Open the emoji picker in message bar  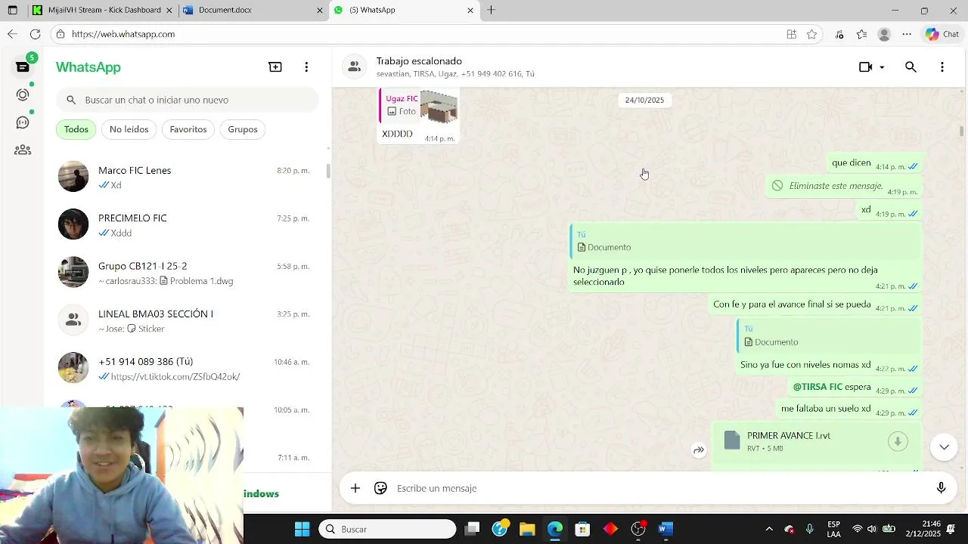point(381,488)
